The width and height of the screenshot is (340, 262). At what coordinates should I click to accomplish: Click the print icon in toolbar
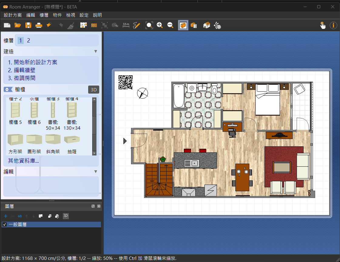click(x=39, y=26)
